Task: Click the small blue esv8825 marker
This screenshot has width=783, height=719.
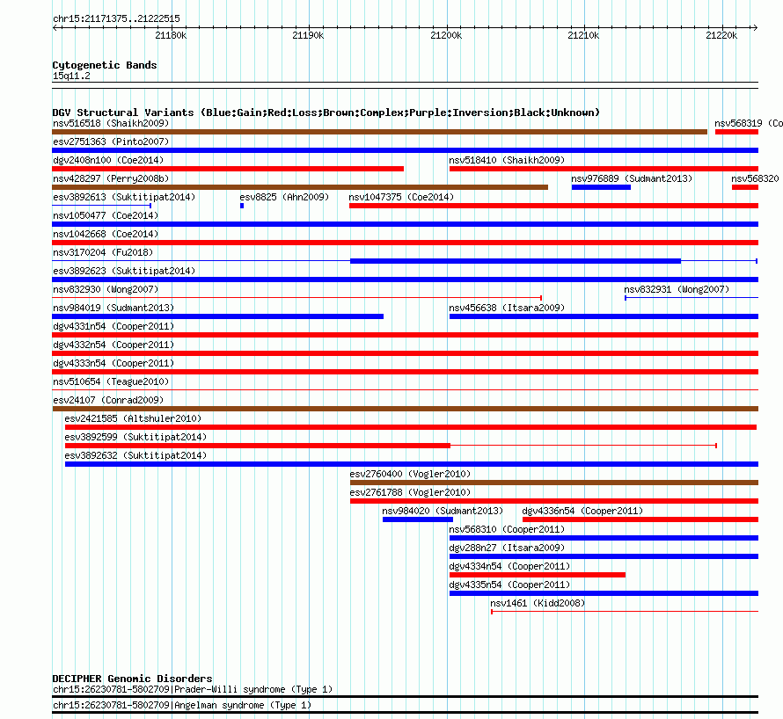Action: pos(242,206)
